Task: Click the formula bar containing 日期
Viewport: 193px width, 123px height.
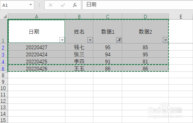Action: pos(138,5)
